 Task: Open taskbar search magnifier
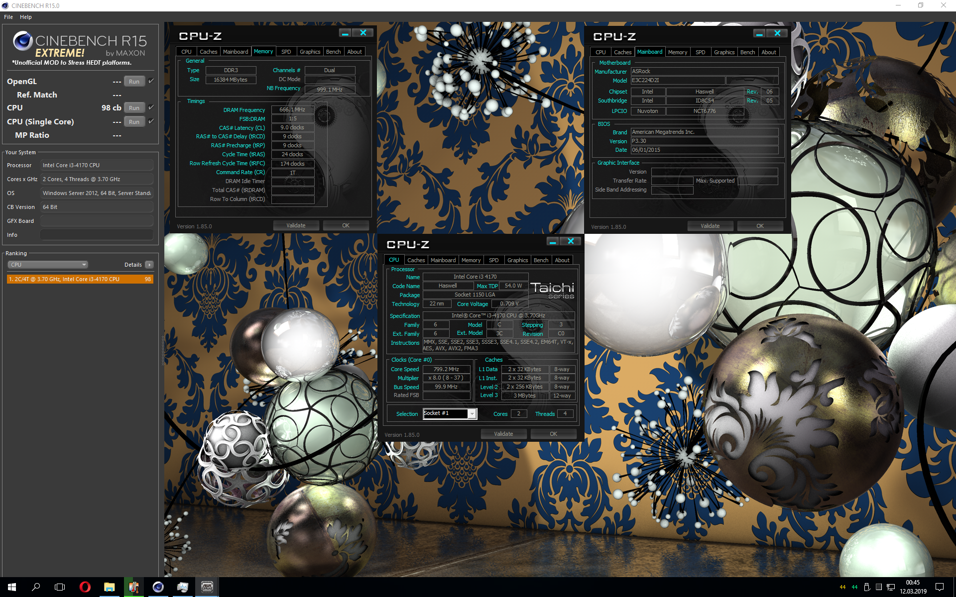36,587
